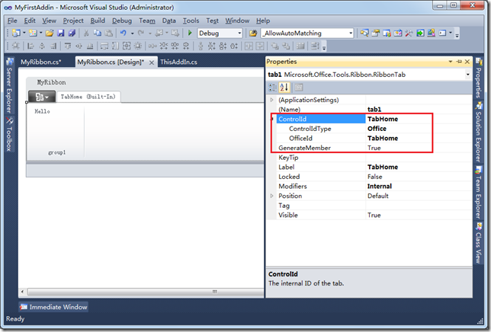This screenshot has width=491, height=332.
Task: Open the ribbon designer Office button dropdown
Action: click(42, 97)
